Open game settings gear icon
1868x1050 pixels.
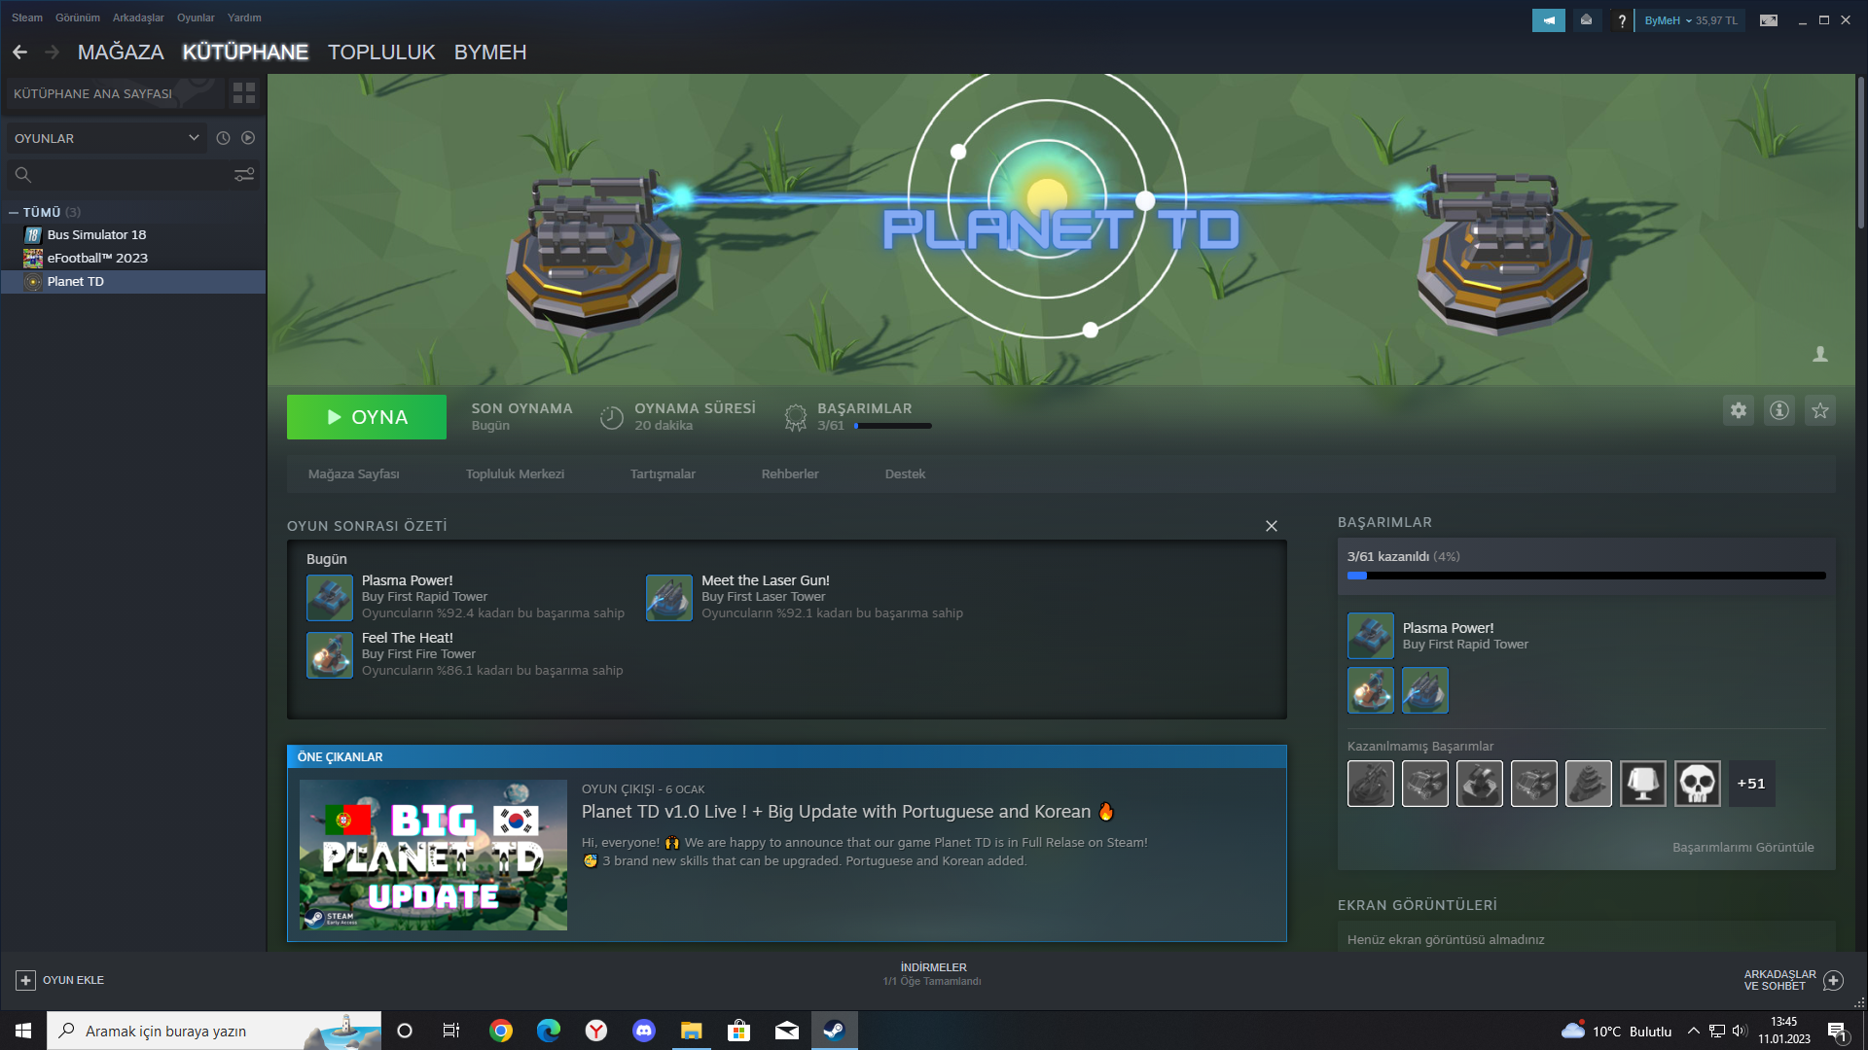(1739, 410)
